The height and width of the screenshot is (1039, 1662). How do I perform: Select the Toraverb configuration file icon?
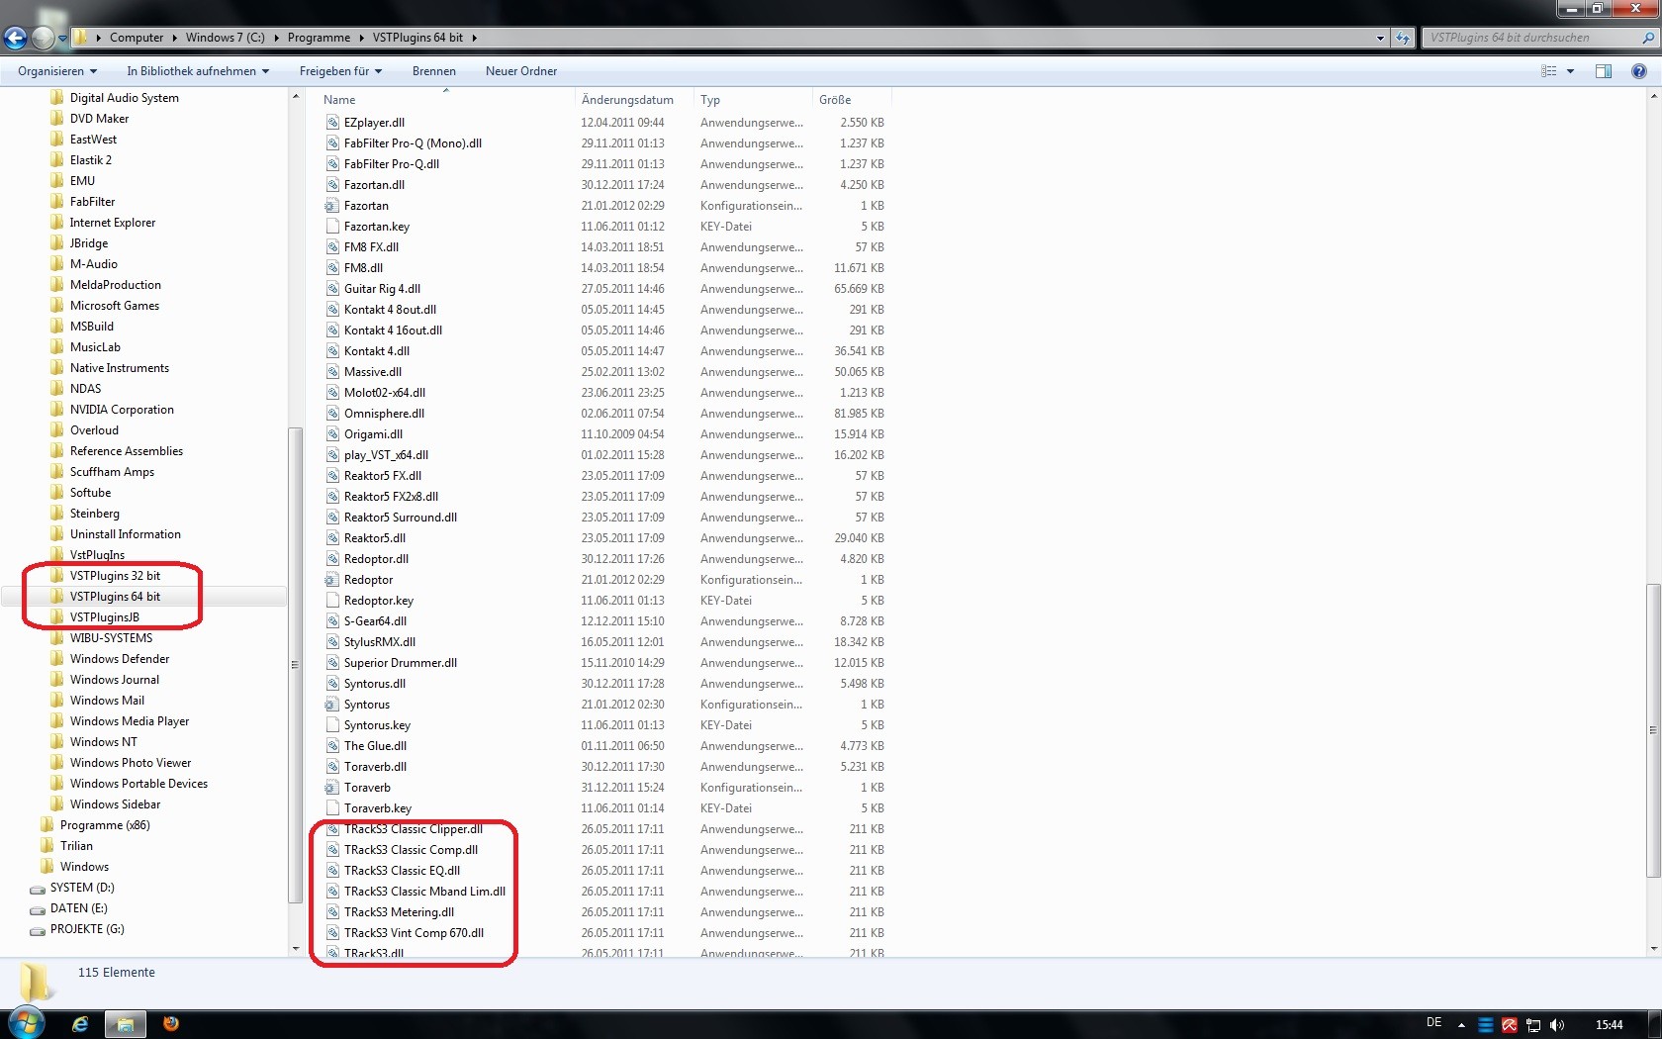tap(332, 788)
